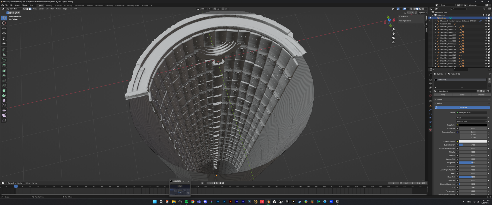Open the Geometry Nodes workspace tab
The image size is (492, 205).
tap(133, 5)
